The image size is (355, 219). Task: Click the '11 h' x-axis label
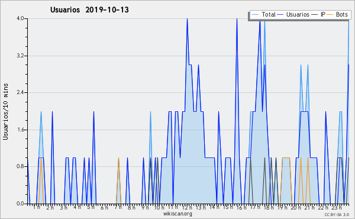[173, 207]
